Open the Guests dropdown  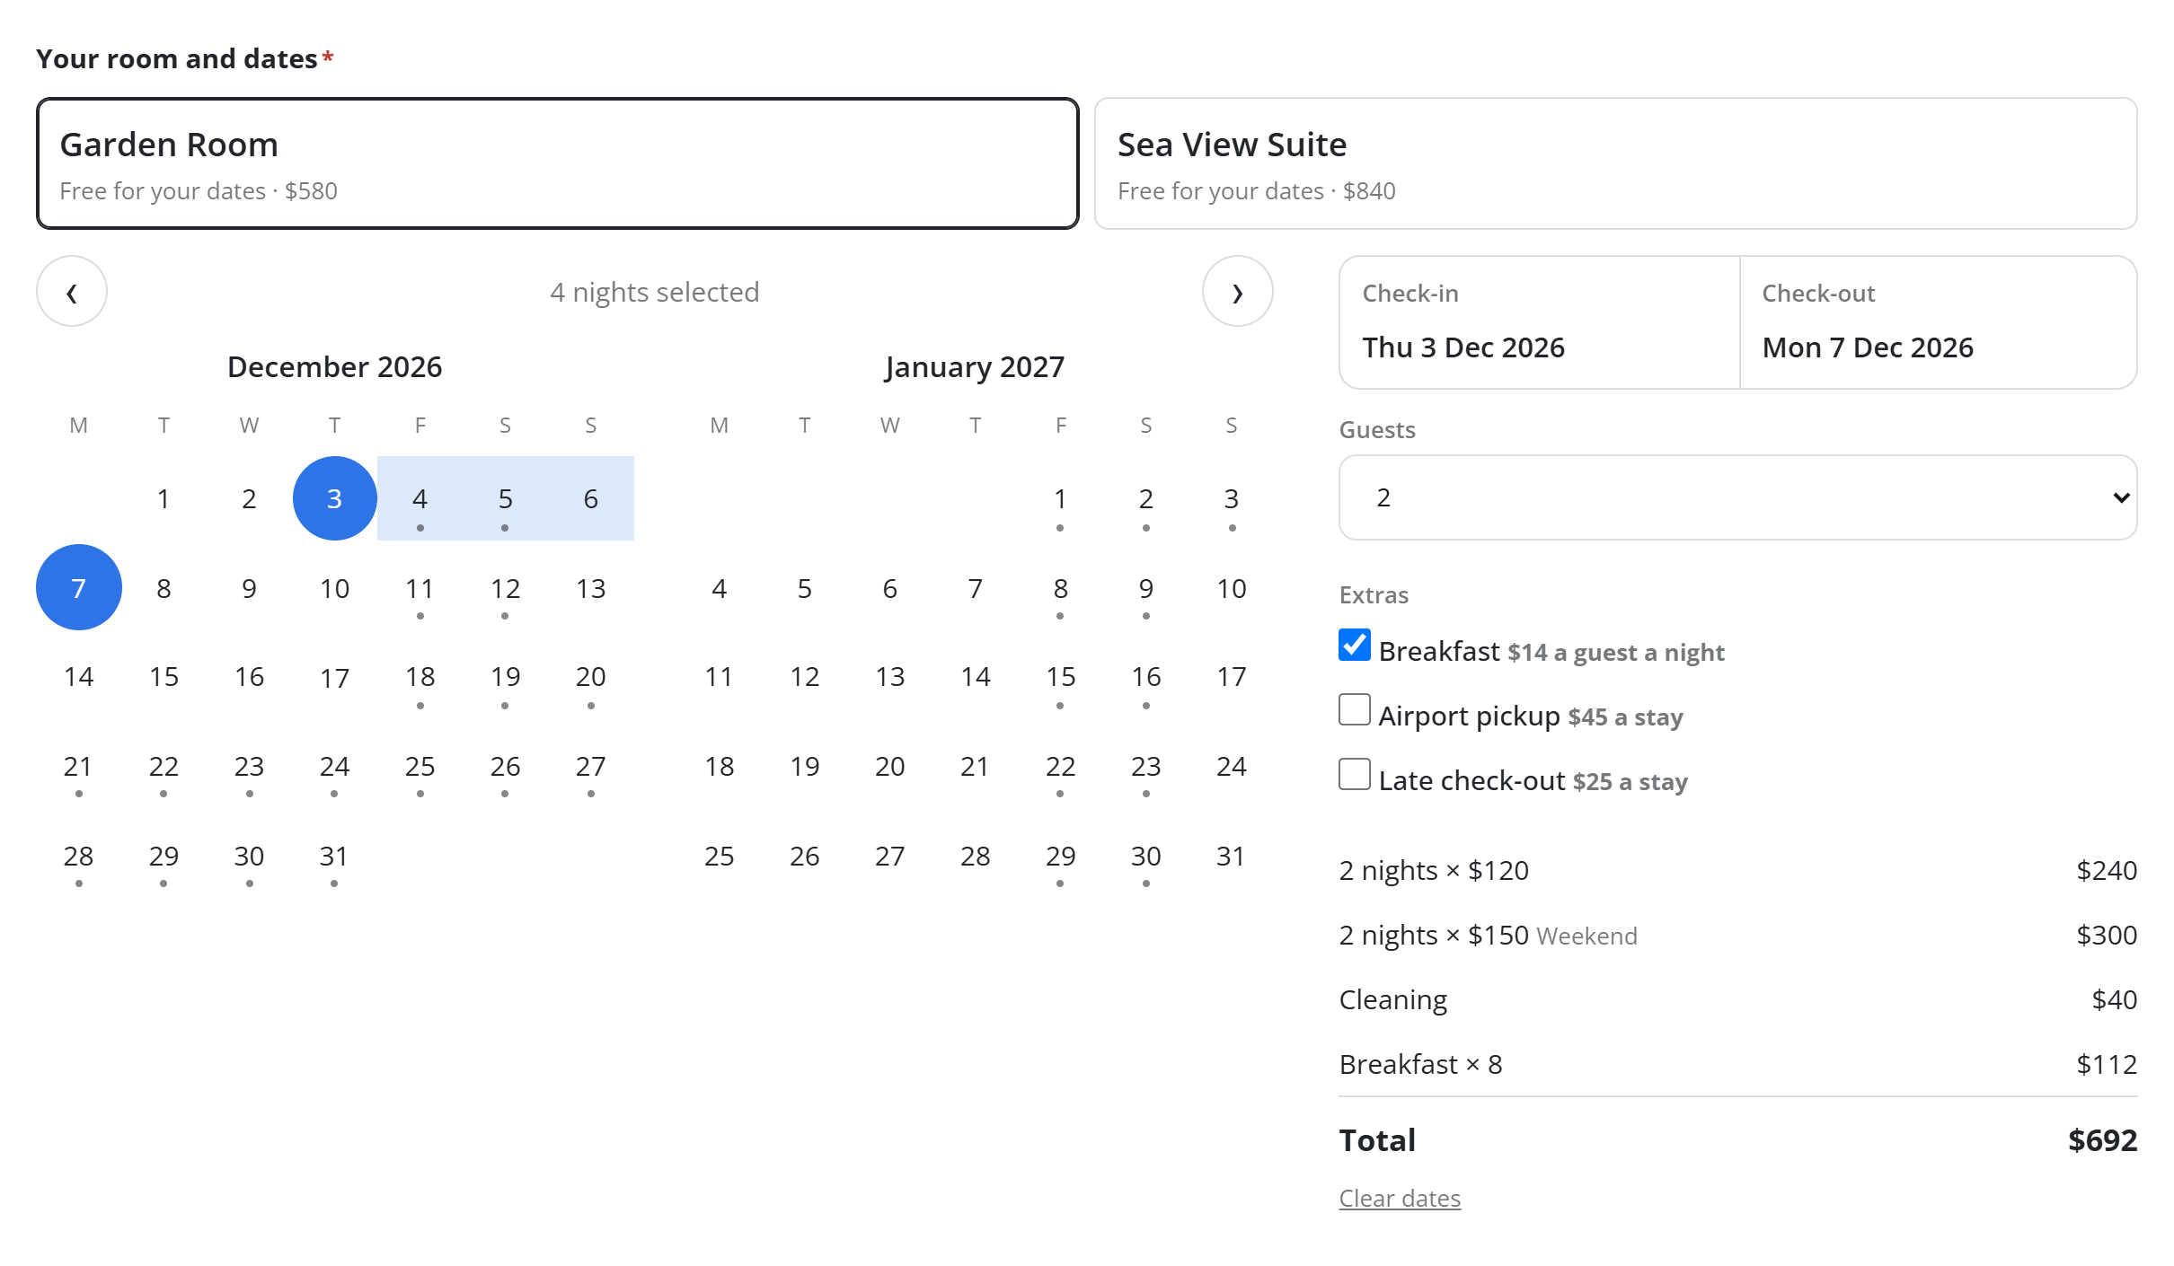click(x=1737, y=497)
